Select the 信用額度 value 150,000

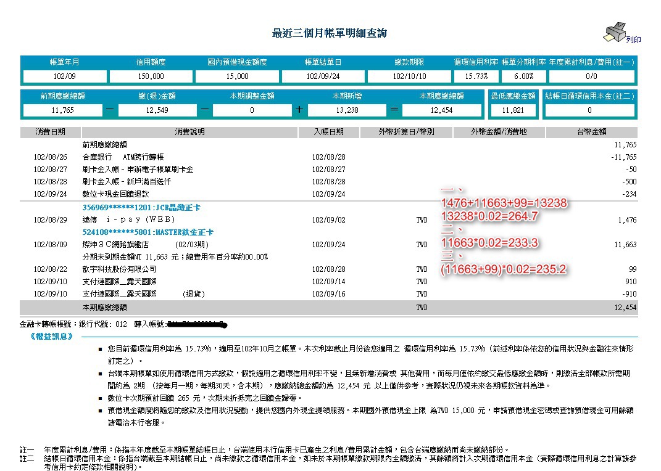[x=151, y=76]
